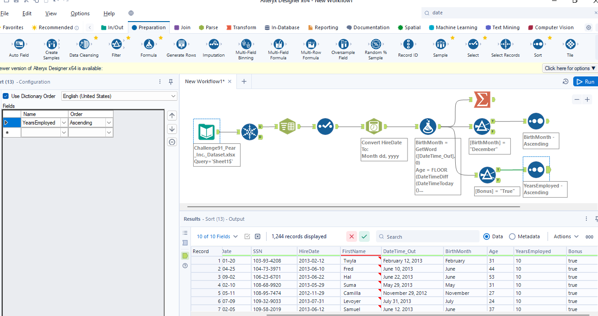Click the Summarize node on the canvas

pyautogui.click(x=482, y=100)
